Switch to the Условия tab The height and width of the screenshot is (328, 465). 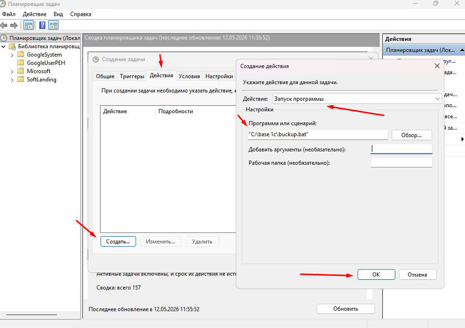(x=189, y=76)
